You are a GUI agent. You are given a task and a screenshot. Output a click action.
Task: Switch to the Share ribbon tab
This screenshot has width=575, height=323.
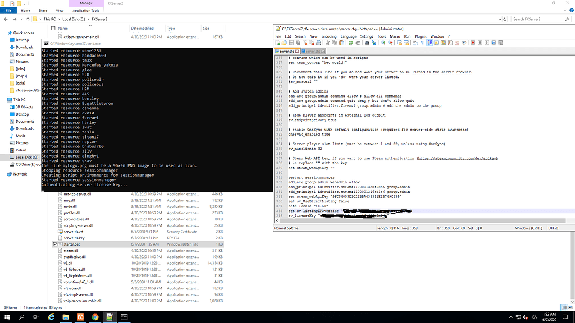(42, 10)
